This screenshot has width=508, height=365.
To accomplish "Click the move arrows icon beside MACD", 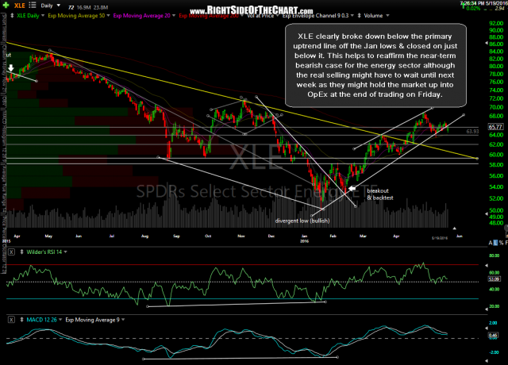I will point(21,320).
